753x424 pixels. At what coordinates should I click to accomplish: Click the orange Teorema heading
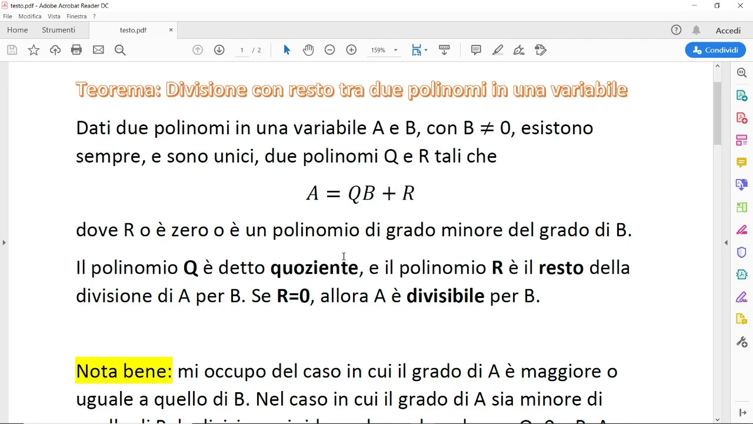[x=352, y=90]
